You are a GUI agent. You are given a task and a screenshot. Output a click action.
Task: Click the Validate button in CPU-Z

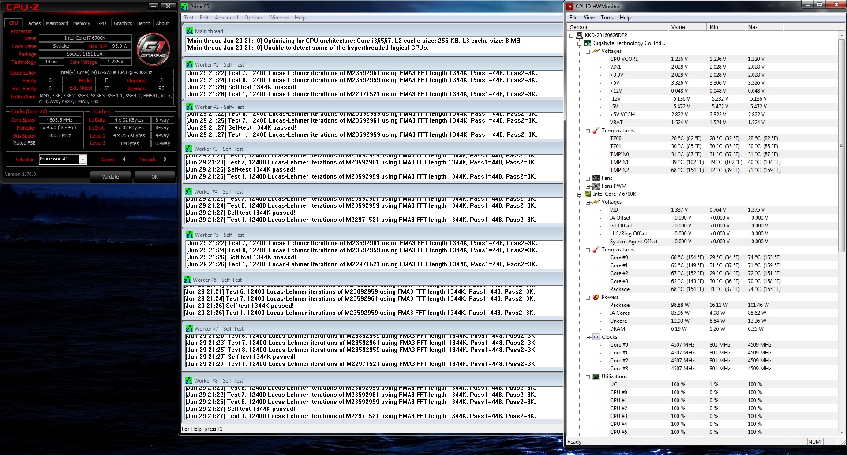(110, 177)
